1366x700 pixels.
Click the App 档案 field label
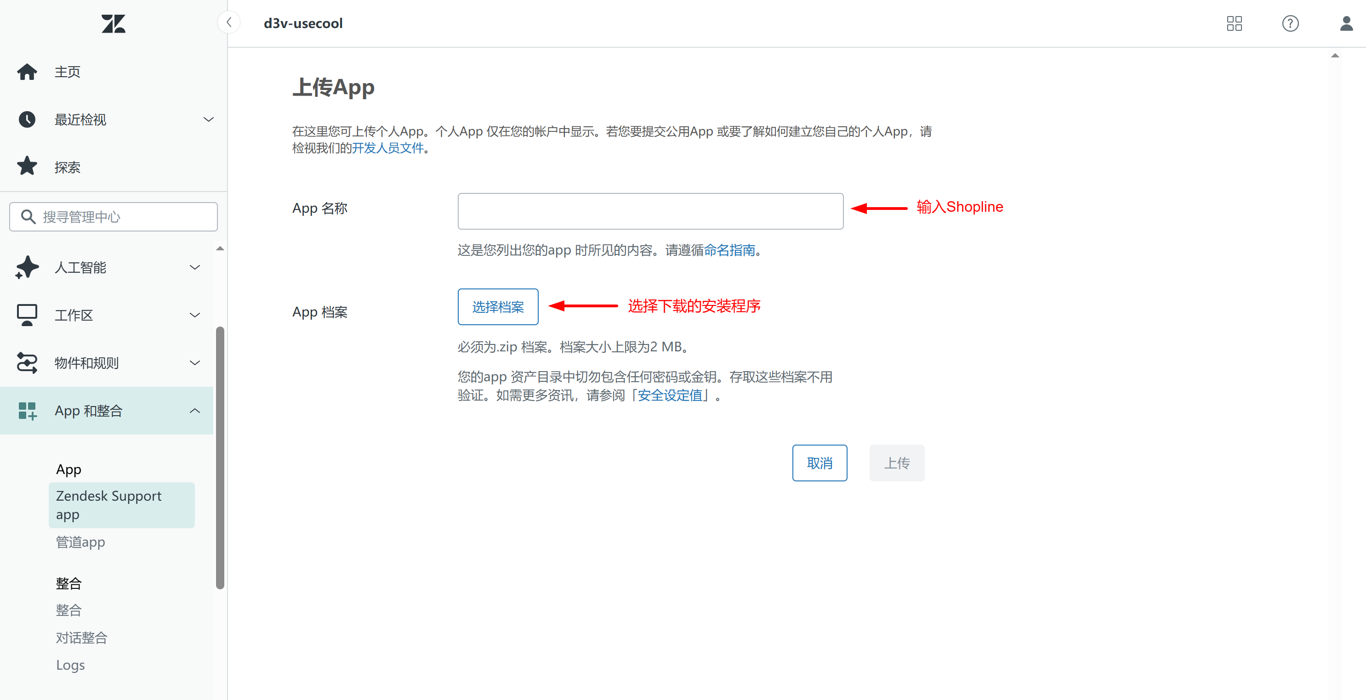point(320,312)
